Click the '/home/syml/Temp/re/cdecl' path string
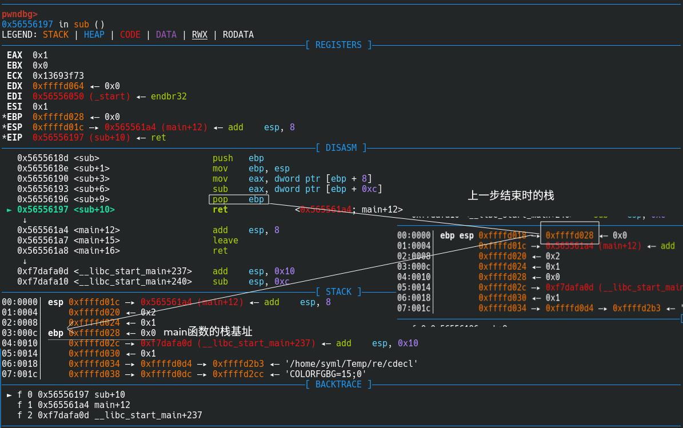 352,363
